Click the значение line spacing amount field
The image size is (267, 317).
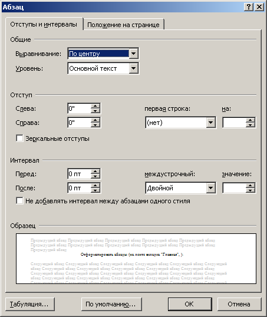[x=235, y=188]
